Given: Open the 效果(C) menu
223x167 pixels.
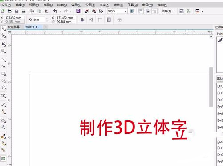Looking at the screenshot, I should pyautogui.click(x=76, y=5).
